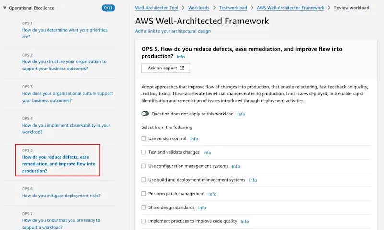Tick Use build and deployment management systems

144,180
